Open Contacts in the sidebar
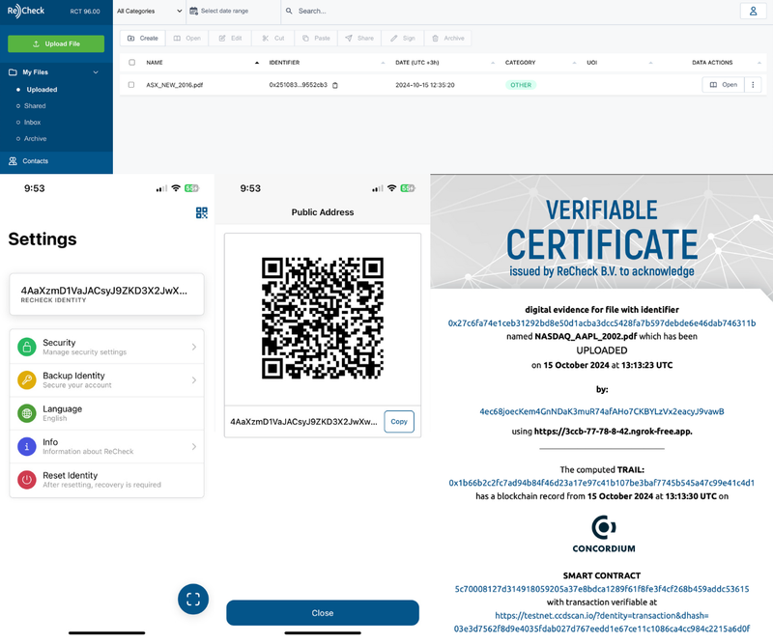773x644 pixels. click(35, 161)
